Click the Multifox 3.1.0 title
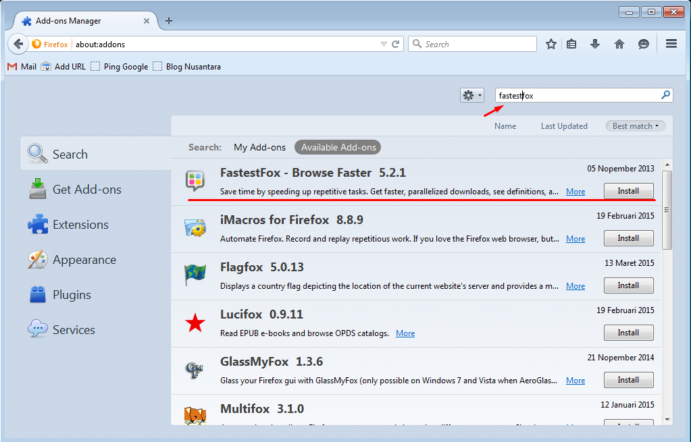 (262, 409)
